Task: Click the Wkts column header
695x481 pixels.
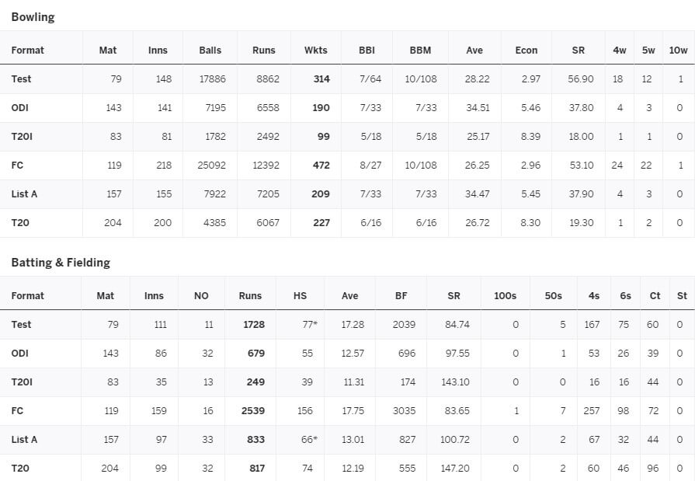Action: 315,50
